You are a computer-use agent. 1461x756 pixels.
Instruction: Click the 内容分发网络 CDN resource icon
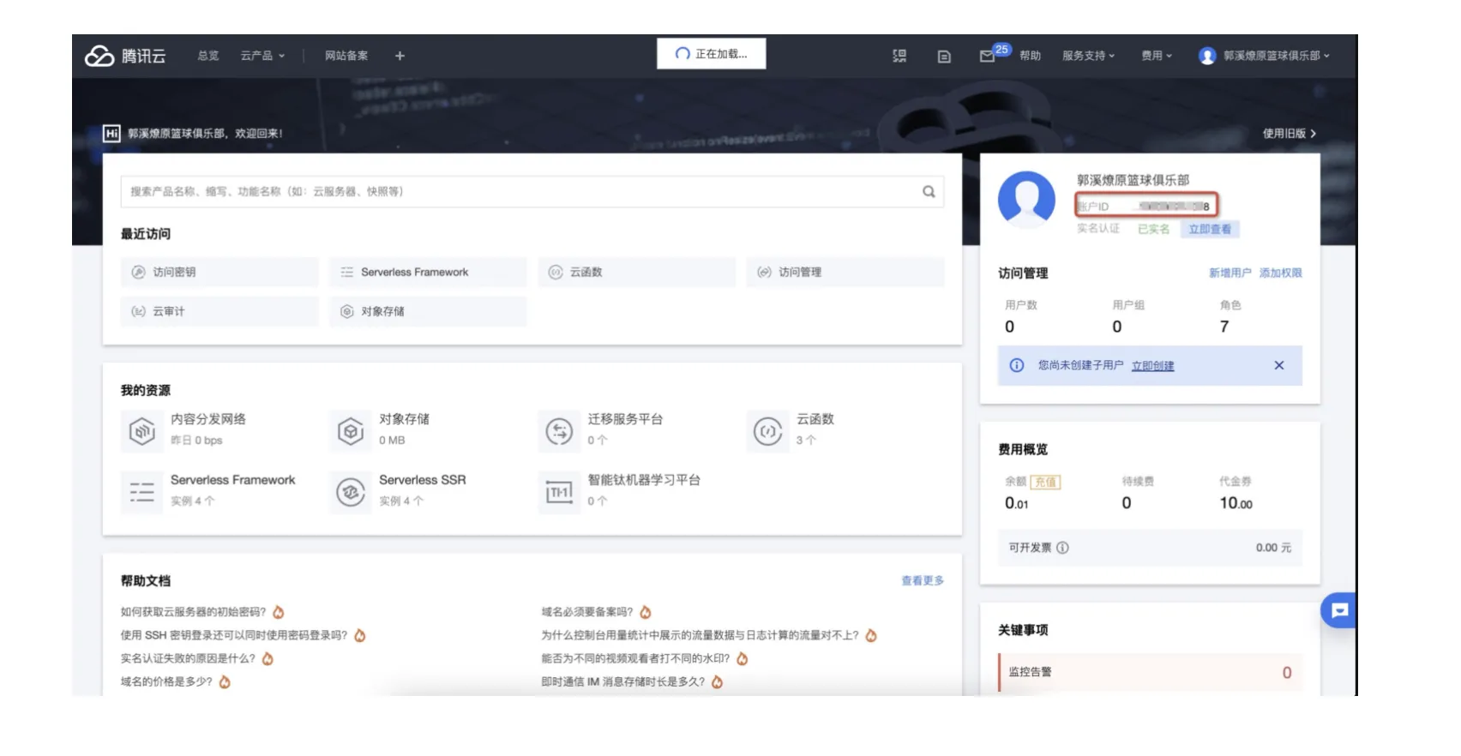141,430
